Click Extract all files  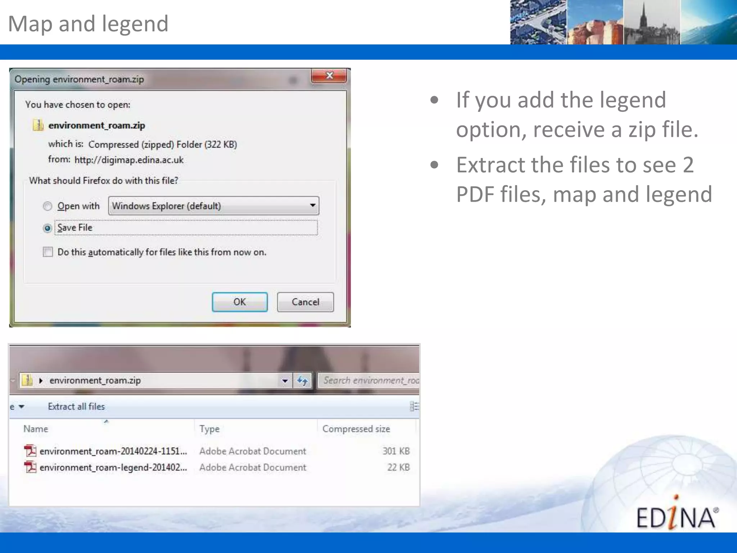(76, 406)
